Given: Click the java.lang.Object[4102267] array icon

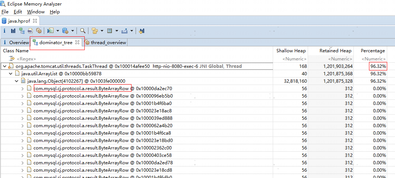Looking at the screenshot, I should click(23, 81).
